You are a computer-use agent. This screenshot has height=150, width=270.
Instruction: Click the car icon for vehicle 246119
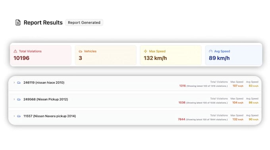(x=19, y=82)
